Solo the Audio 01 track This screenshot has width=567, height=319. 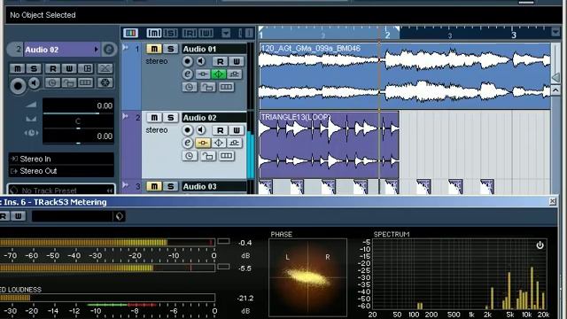[x=170, y=49]
